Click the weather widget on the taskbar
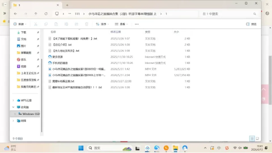The width and height of the screenshot is (272, 153). [x=10, y=148]
